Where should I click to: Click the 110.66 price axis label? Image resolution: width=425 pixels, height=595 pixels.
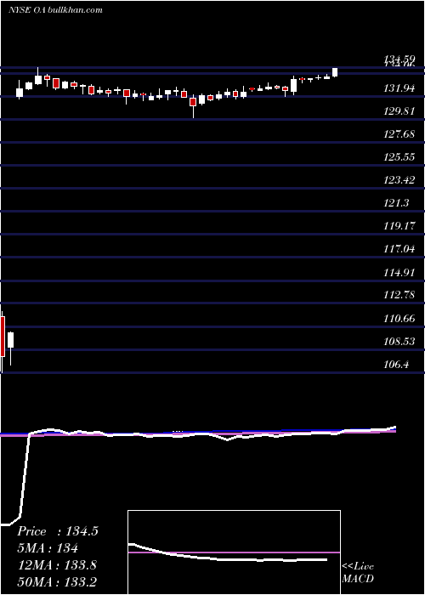pos(399,319)
